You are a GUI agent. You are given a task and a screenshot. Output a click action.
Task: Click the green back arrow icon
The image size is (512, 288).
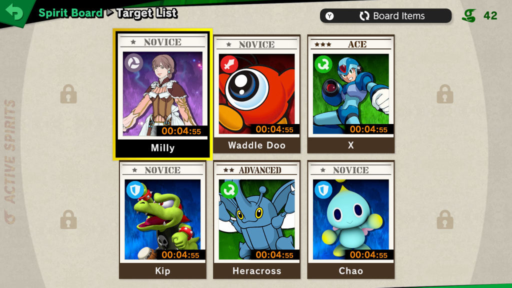pos(14,12)
